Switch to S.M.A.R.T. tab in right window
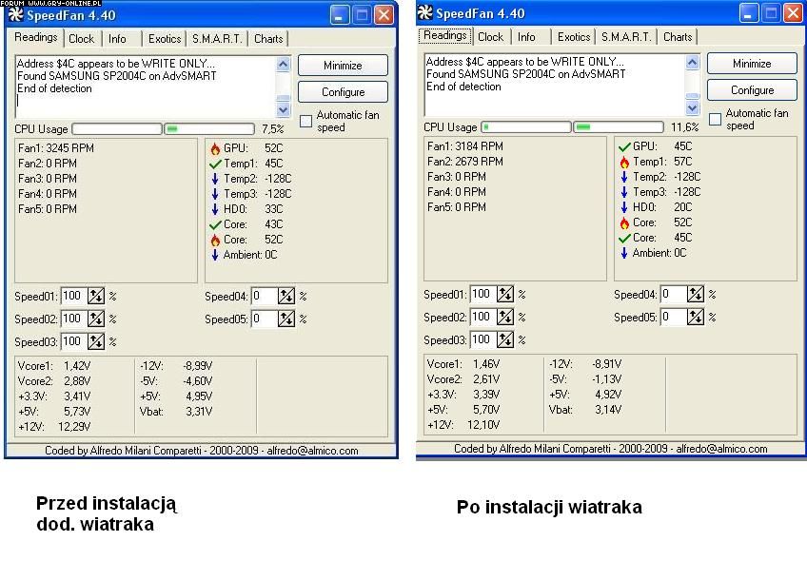Screen dimensions: 807x580 point(626,37)
